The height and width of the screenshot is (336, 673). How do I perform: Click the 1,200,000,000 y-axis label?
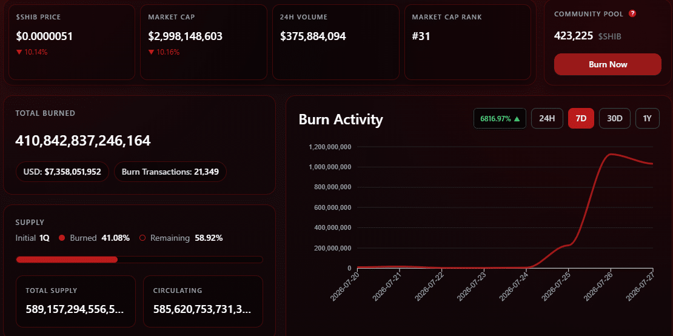(330, 147)
